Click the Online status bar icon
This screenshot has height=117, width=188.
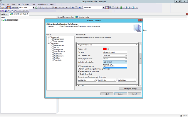coord(181,116)
